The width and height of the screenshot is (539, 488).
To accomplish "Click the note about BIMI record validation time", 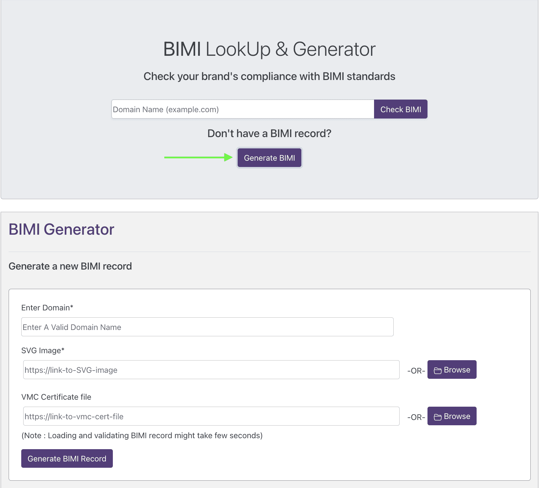I will point(142,435).
